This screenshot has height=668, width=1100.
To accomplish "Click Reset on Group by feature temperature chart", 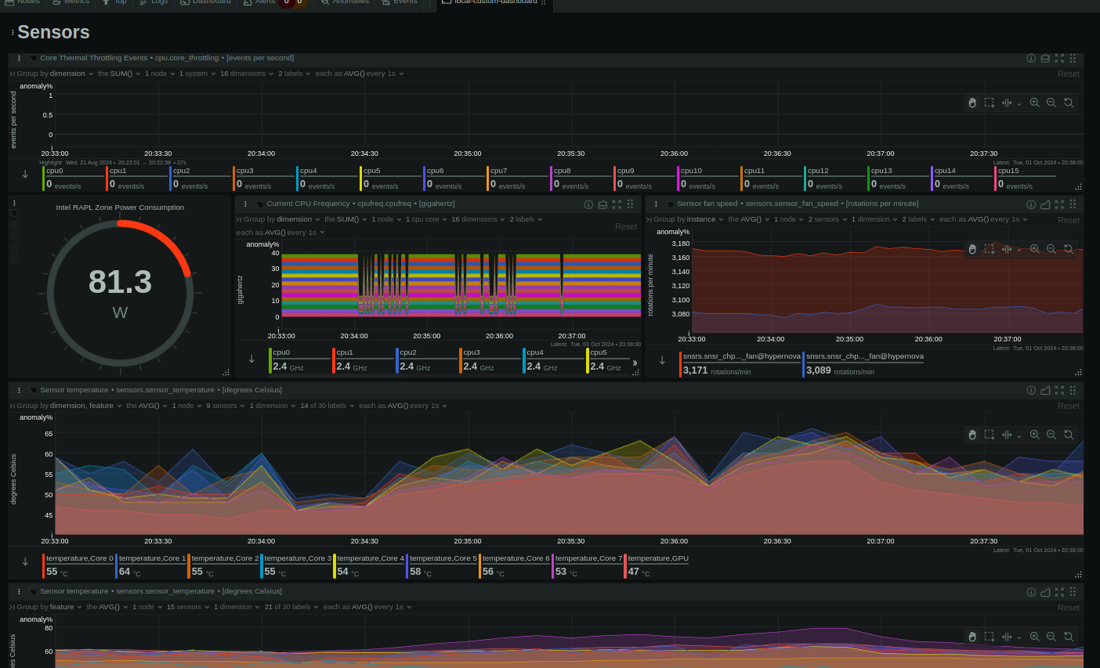I will pos(1069,608).
